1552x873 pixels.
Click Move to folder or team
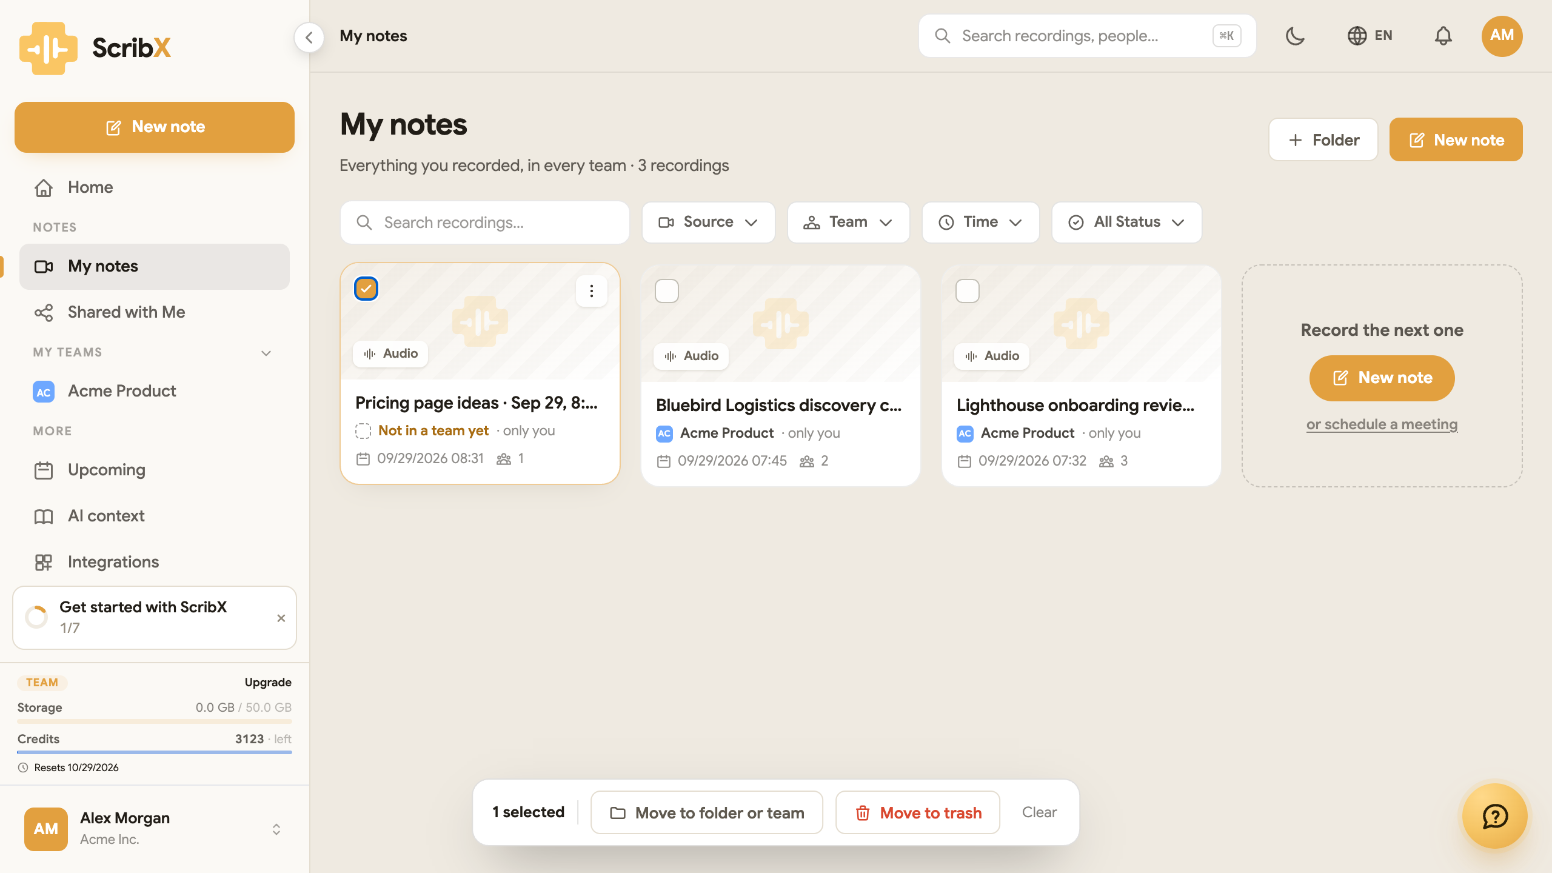[707, 812]
